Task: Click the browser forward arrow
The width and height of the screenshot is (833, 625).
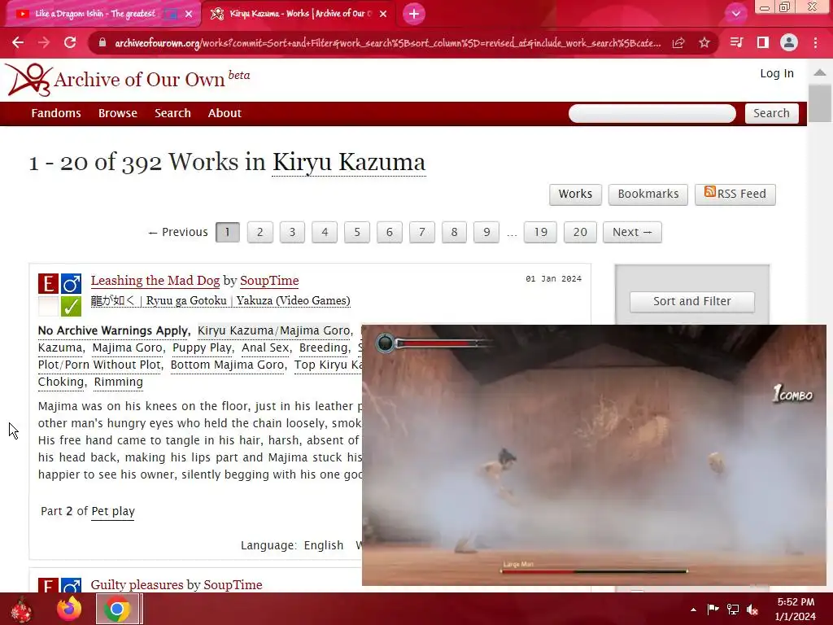Action: (x=44, y=42)
